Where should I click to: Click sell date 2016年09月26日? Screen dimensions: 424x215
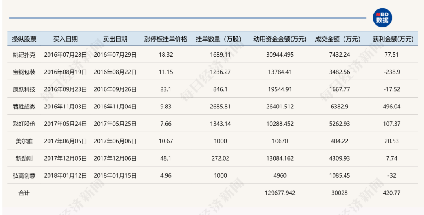(x=115, y=89)
